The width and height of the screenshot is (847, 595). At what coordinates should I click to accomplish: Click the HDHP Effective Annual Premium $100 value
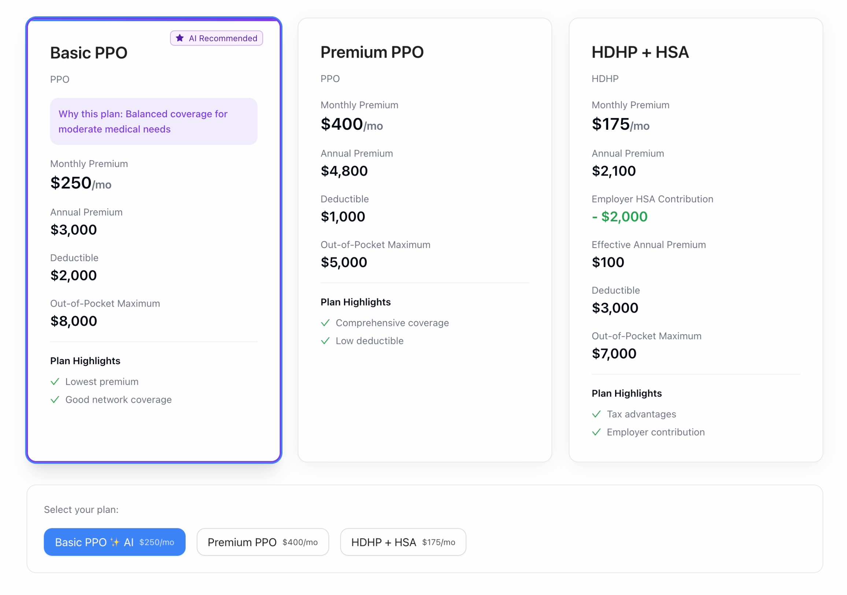(608, 263)
